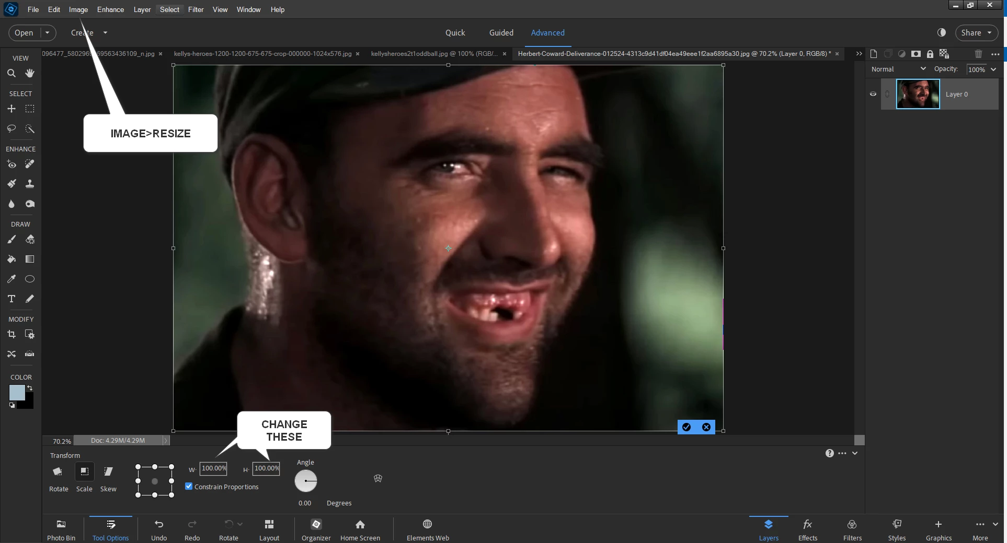
Task: Expand the hidden document tabs chevron
Action: point(859,53)
